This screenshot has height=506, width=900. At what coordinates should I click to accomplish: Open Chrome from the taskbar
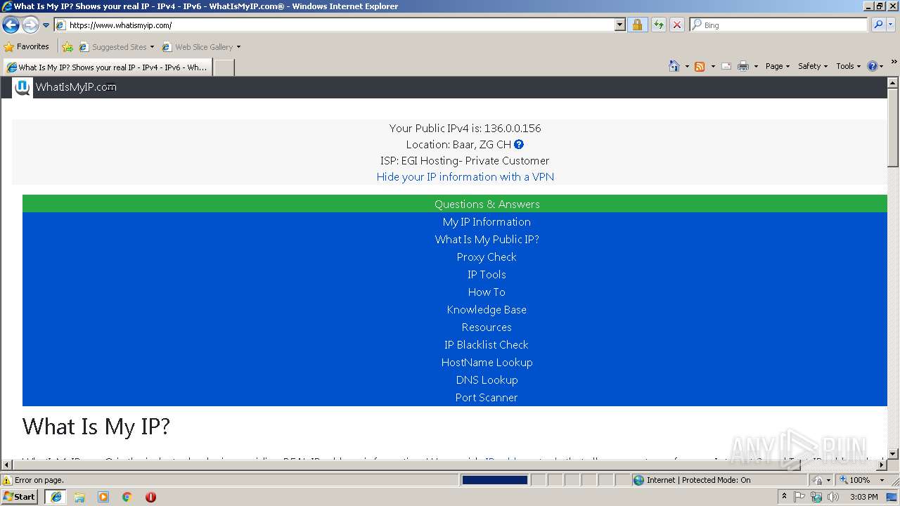127,497
